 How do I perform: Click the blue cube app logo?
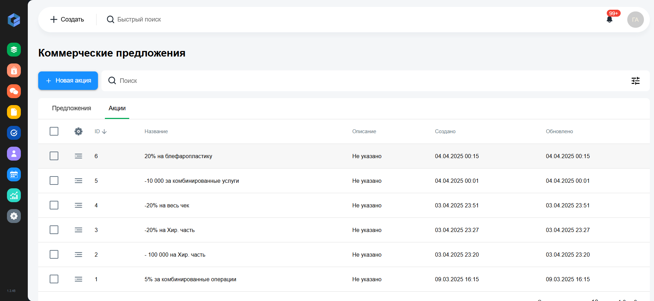[x=14, y=20]
